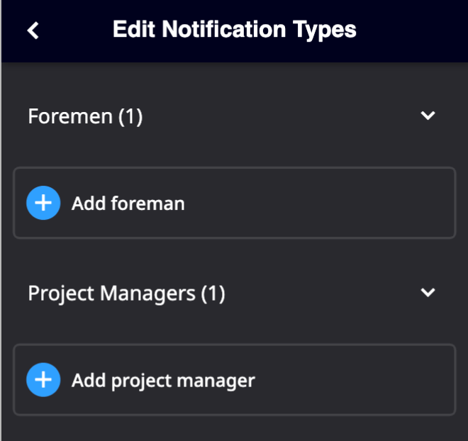Click the (1) count next to Project Managers
Image resolution: width=468 pixels, height=441 pixels.
coord(213,294)
